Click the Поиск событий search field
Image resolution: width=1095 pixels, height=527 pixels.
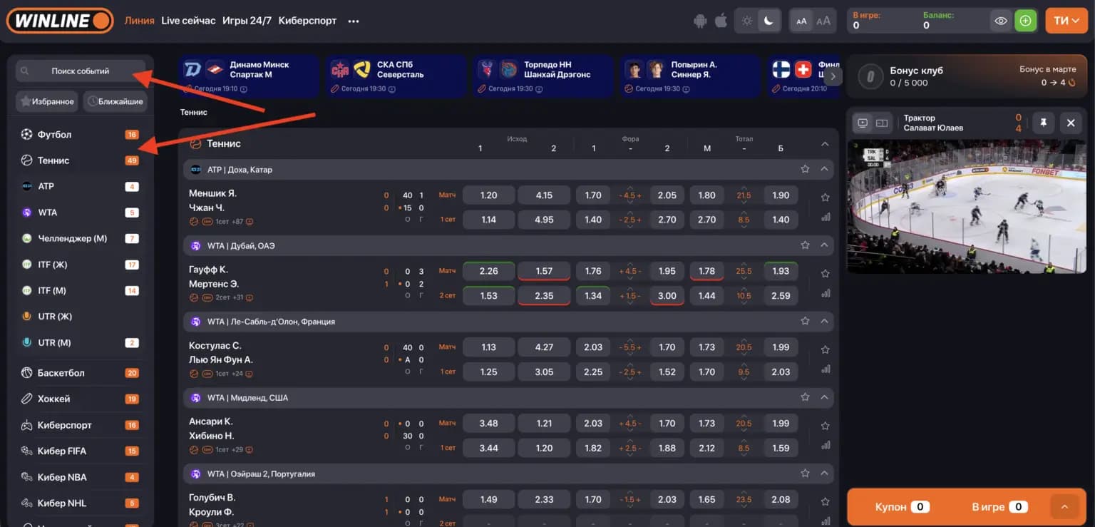tap(81, 71)
